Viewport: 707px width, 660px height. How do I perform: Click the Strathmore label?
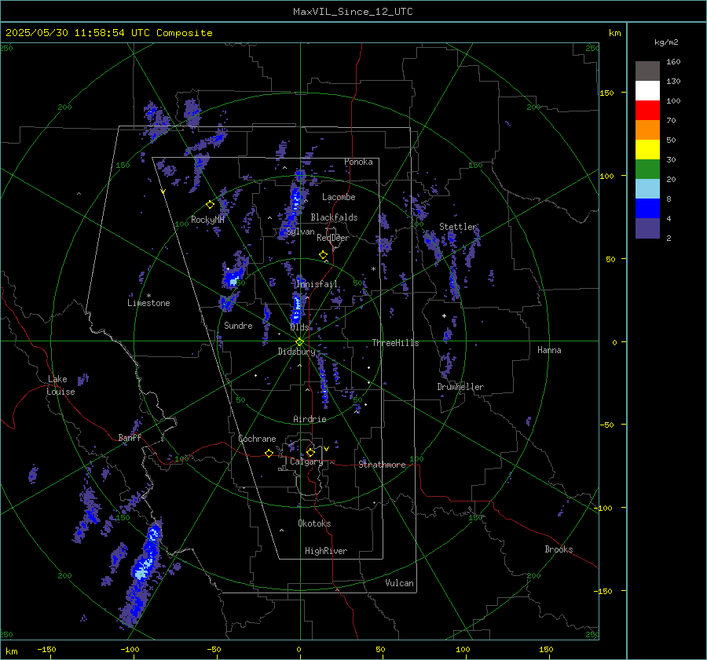point(382,465)
